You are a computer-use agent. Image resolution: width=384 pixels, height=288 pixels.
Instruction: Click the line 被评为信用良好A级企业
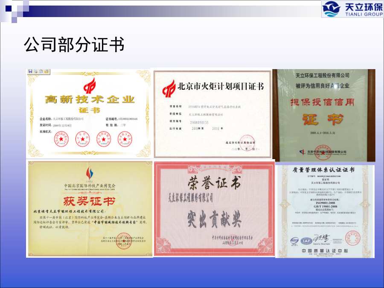coord(322,86)
